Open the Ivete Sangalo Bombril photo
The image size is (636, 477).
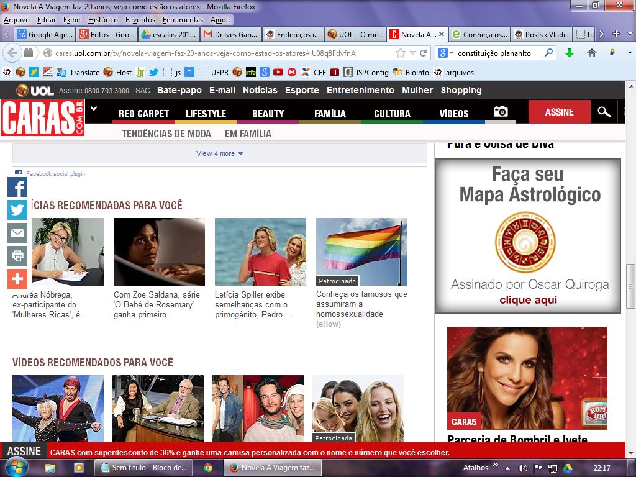(527, 378)
